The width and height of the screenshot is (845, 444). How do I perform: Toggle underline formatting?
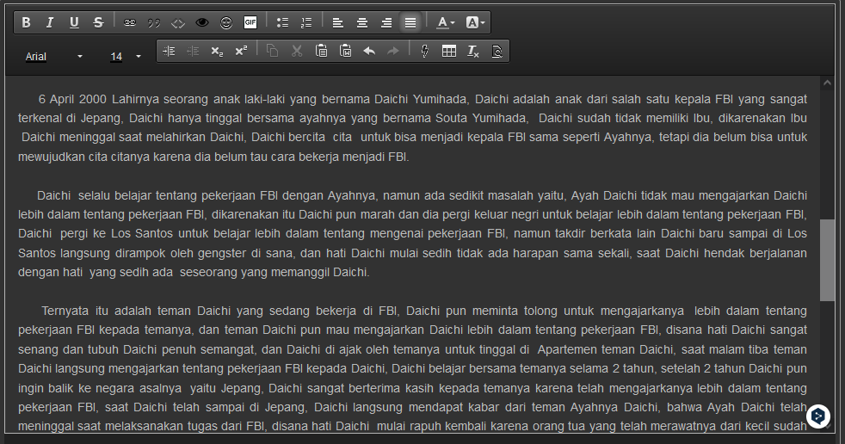(74, 22)
